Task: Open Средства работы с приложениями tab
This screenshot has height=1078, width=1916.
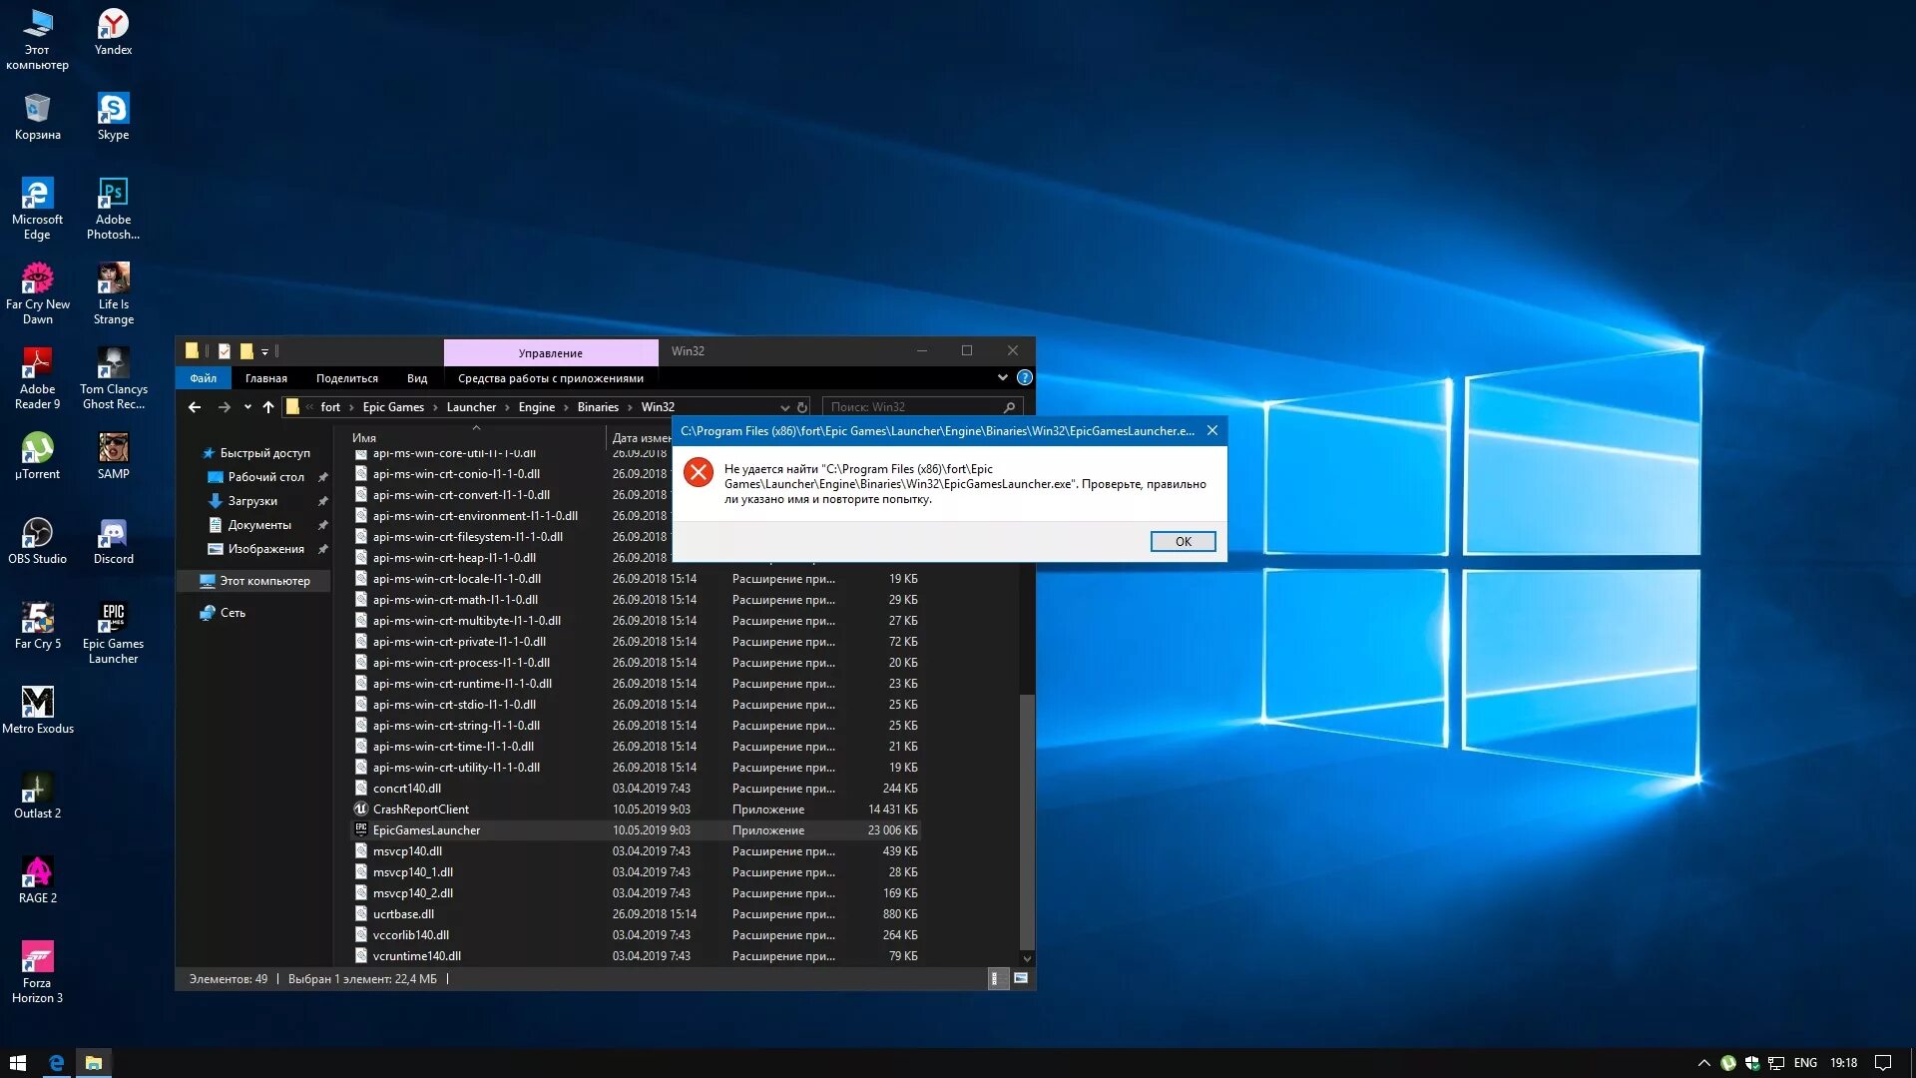Action: pyautogui.click(x=551, y=378)
